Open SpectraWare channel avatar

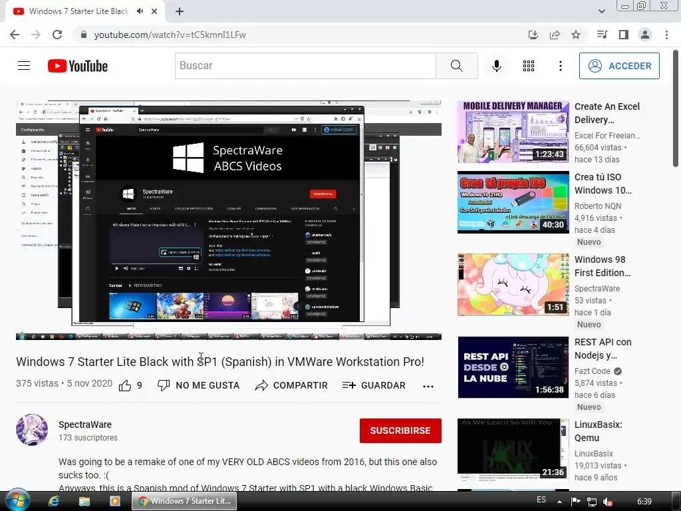coord(32,430)
